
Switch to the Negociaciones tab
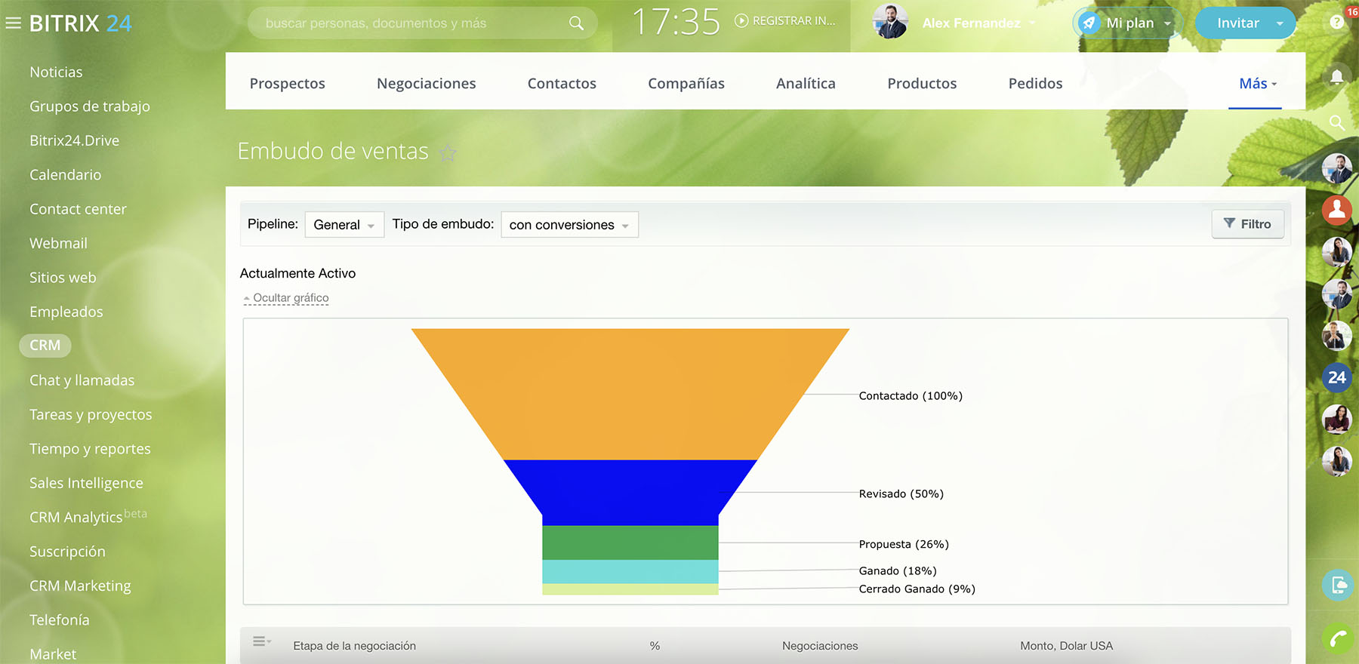tap(426, 84)
